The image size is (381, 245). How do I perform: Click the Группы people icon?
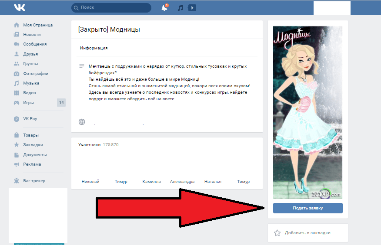click(17, 64)
